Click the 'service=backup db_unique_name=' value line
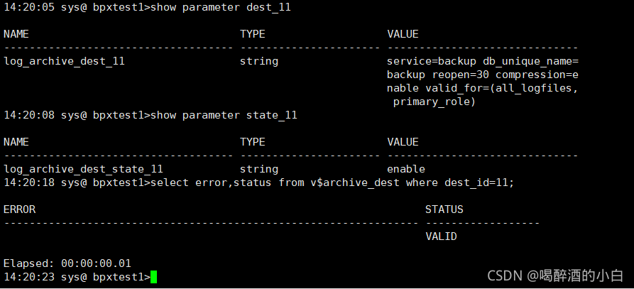The width and height of the screenshot is (634, 289). tap(483, 62)
